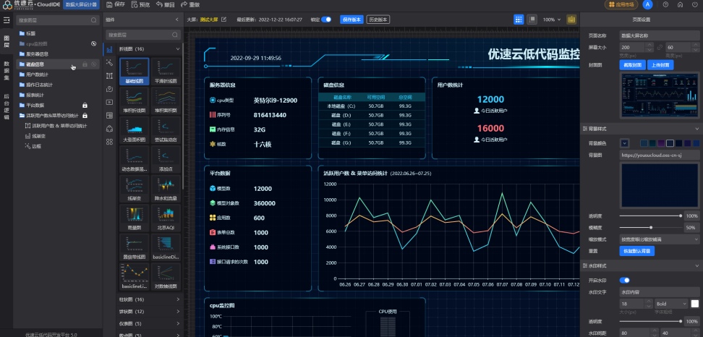Open user avatar A
Viewport: 703px width, 337px height.
[647, 4]
